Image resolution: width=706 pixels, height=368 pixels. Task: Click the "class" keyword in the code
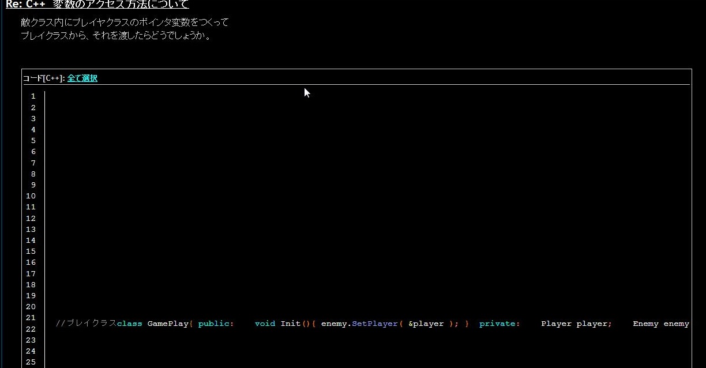click(129, 324)
